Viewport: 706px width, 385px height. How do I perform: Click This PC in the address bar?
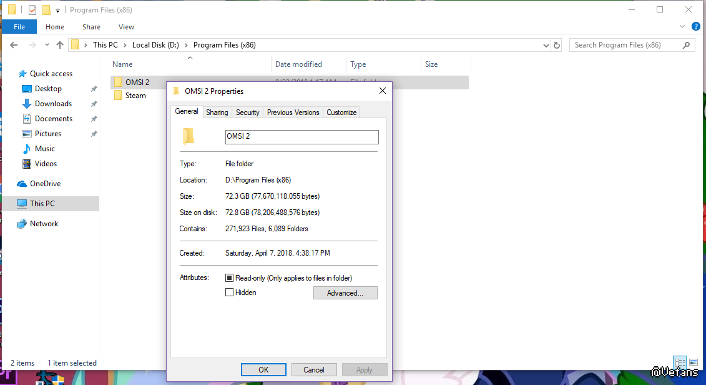(x=105, y=45)
